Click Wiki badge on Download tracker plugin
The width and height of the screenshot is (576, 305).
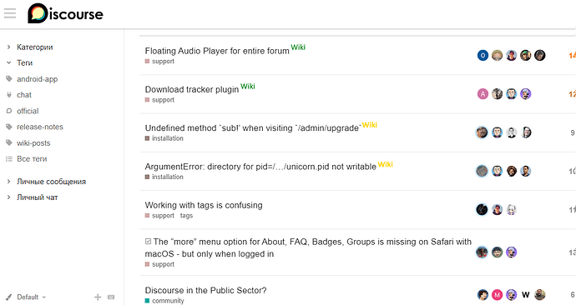pos(248,86)
